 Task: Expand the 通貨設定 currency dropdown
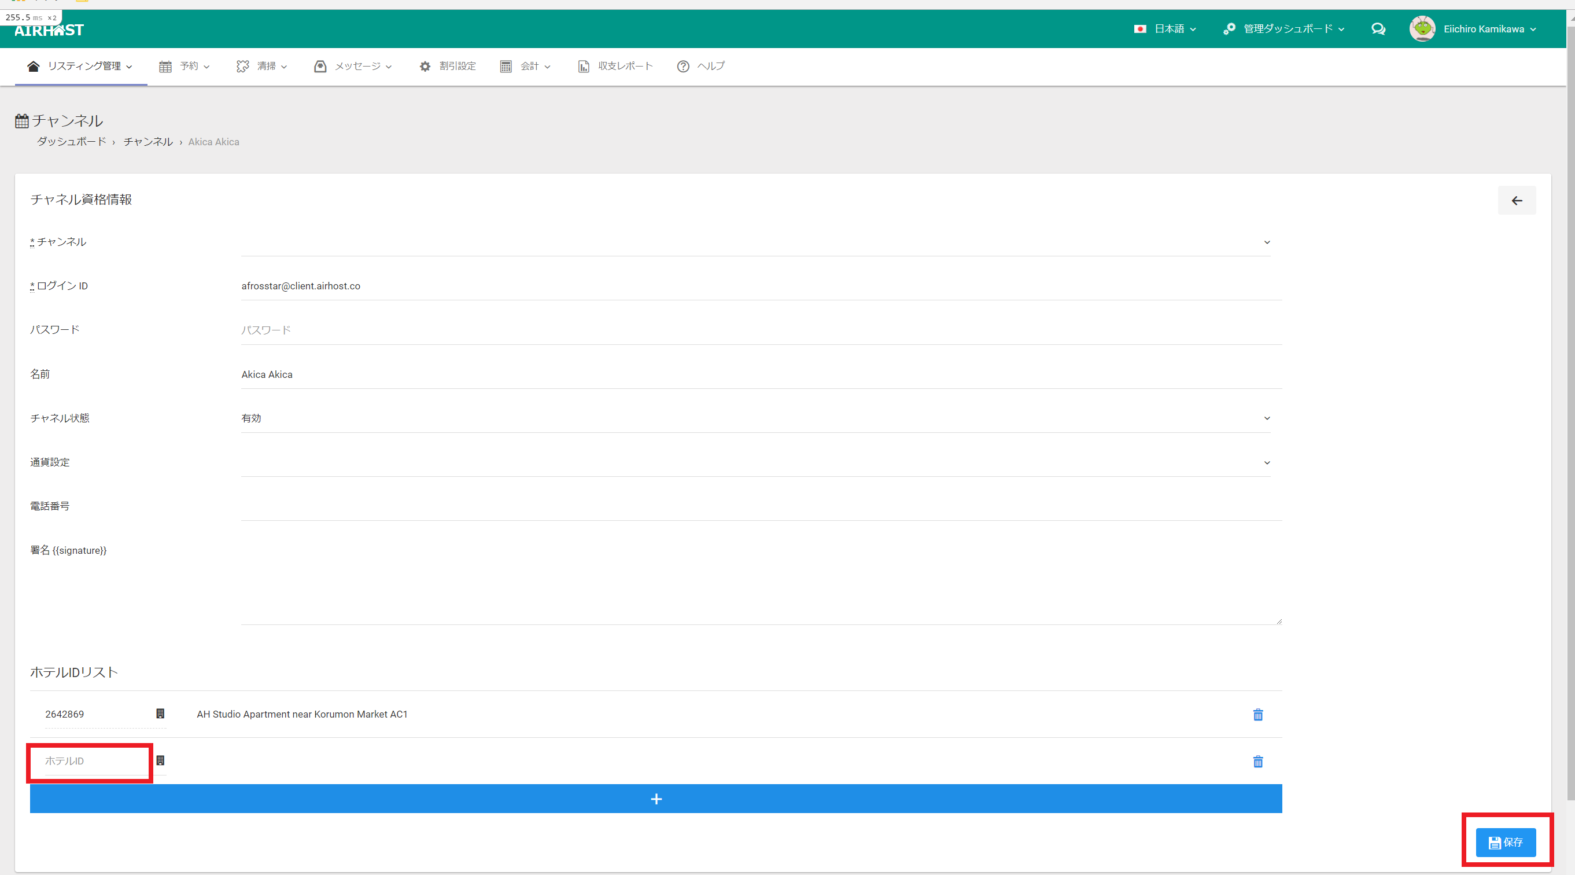[x=755, y=462]
